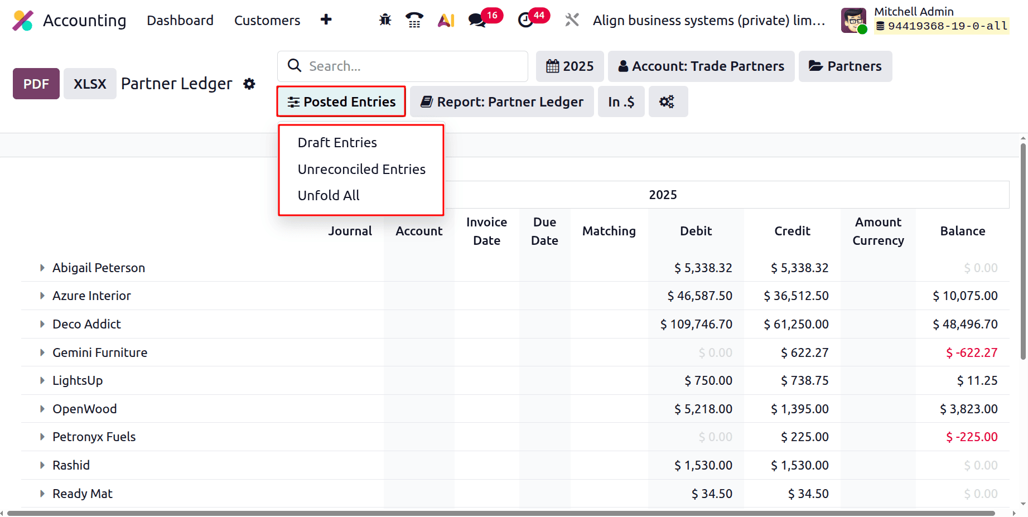Open the report settings cogs button

click(668, 102)
